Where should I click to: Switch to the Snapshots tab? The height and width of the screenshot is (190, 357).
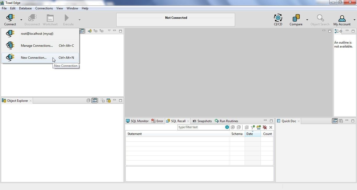point(202,121)
